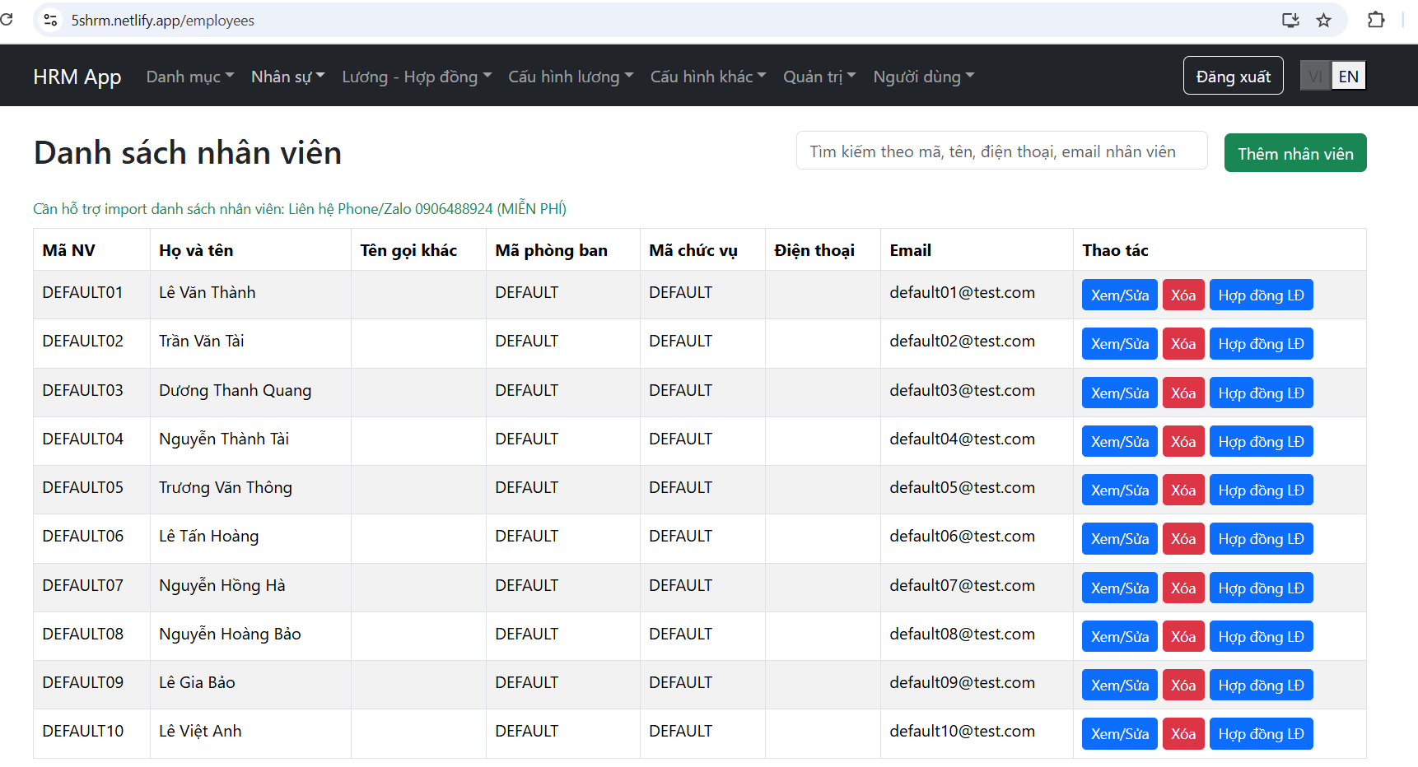Go to HRM App home brand link
This screenshot has width=1418, height=767.
(77, 77)
